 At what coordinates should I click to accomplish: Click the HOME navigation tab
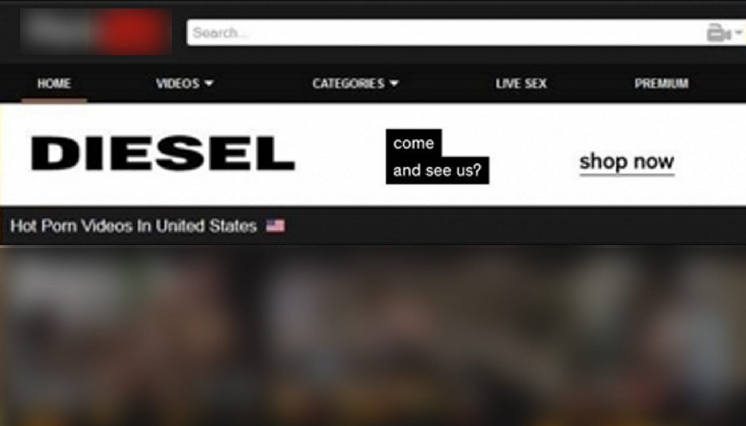coord(54,83)
